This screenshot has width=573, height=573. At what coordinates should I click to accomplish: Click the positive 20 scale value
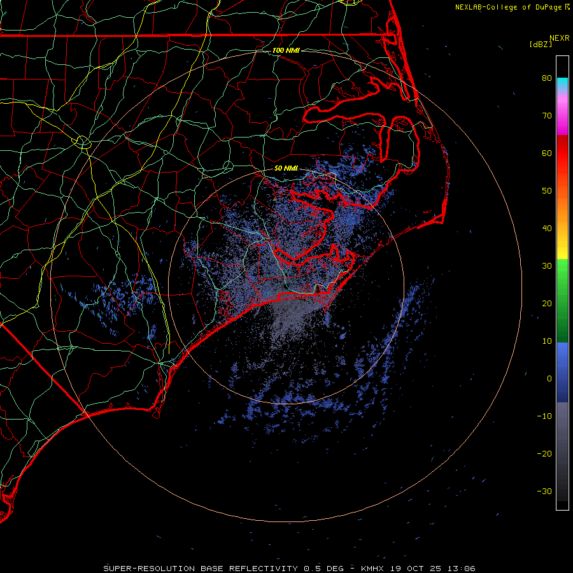point(547,303)
